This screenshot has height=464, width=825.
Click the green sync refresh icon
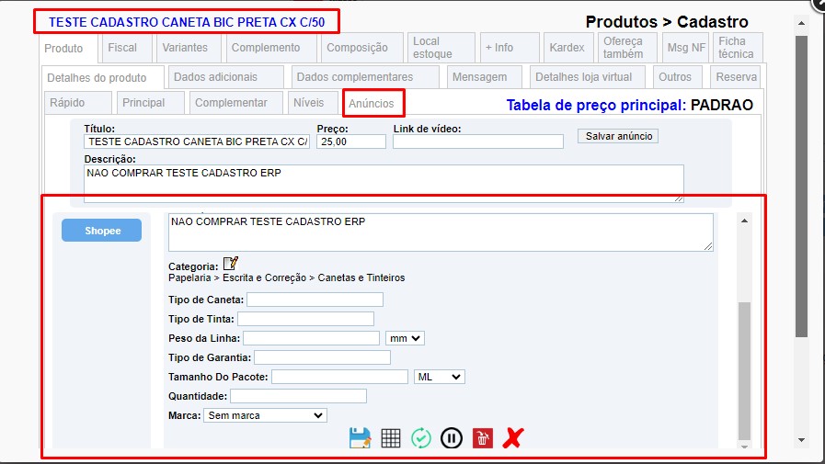click(421, 437)
